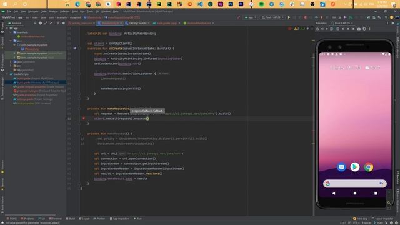Open the Terminal tool window
Image resolution: width=400 pixels, height=225 pixels.
pos(56,219)
